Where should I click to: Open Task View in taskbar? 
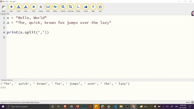(59, 107)
